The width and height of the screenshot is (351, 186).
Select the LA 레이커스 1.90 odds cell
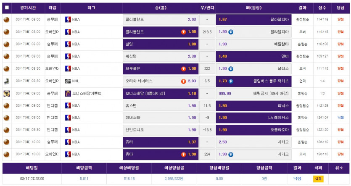point(253,118)
